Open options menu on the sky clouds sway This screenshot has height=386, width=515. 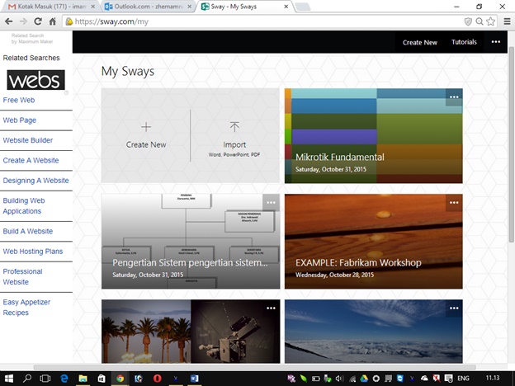pos(454,308)
